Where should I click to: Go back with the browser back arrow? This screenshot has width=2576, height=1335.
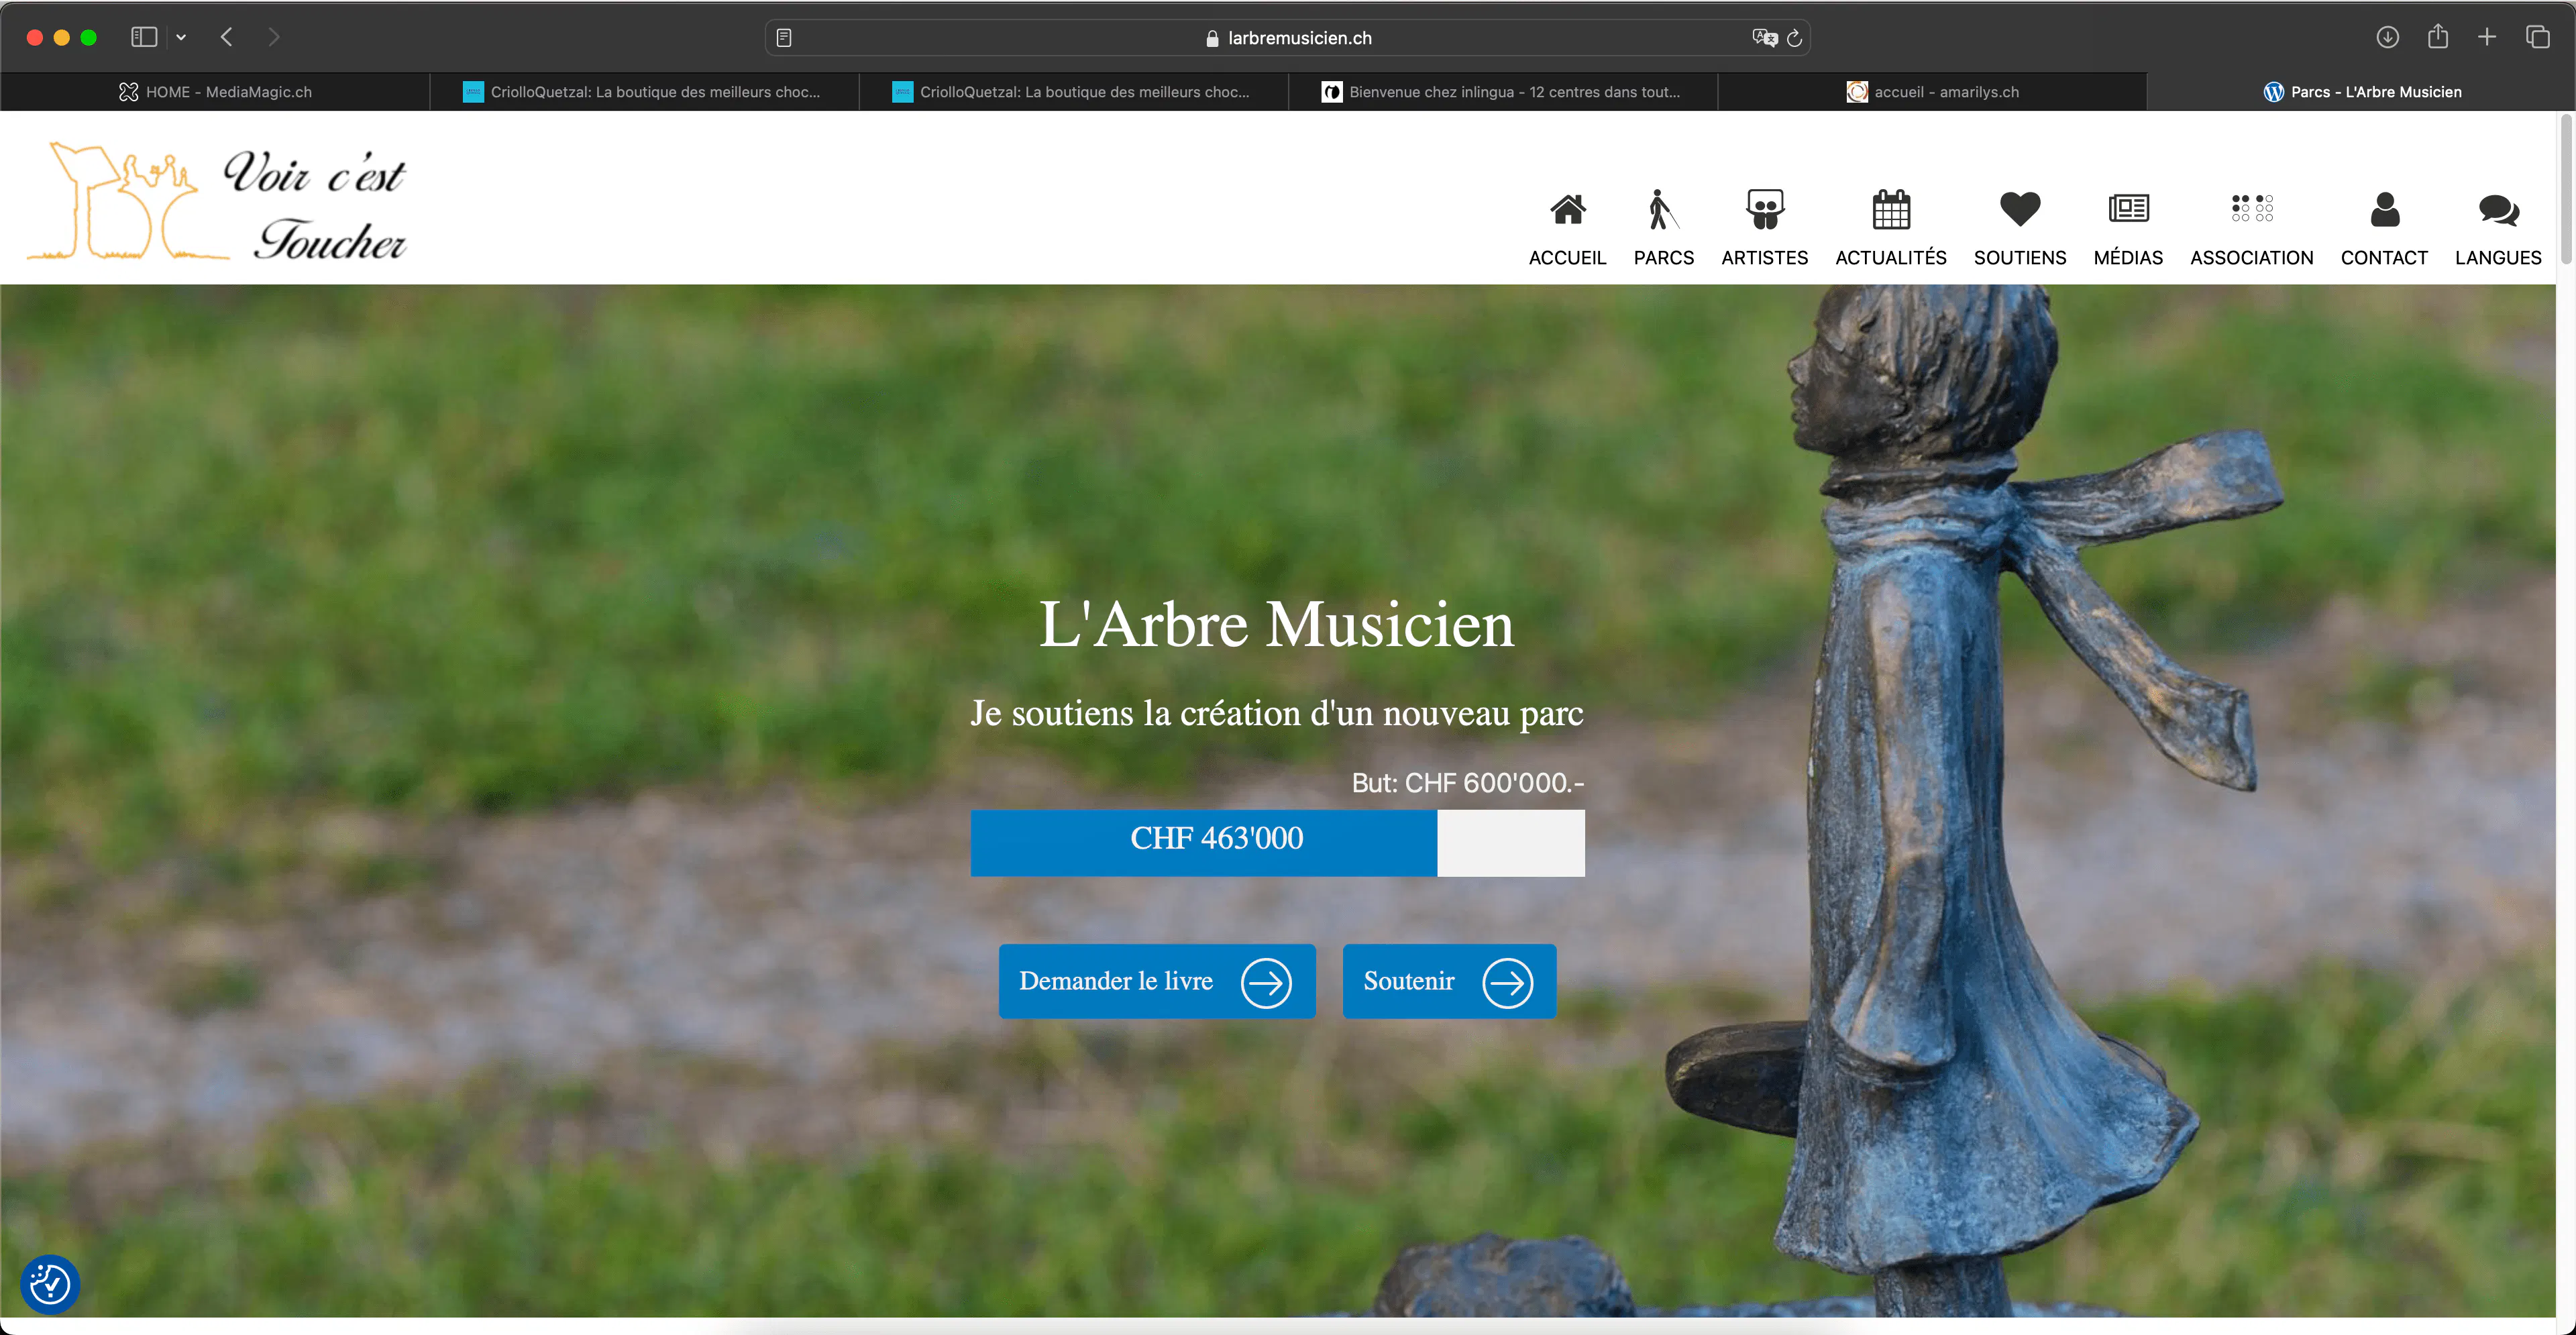tap(227, 37)
